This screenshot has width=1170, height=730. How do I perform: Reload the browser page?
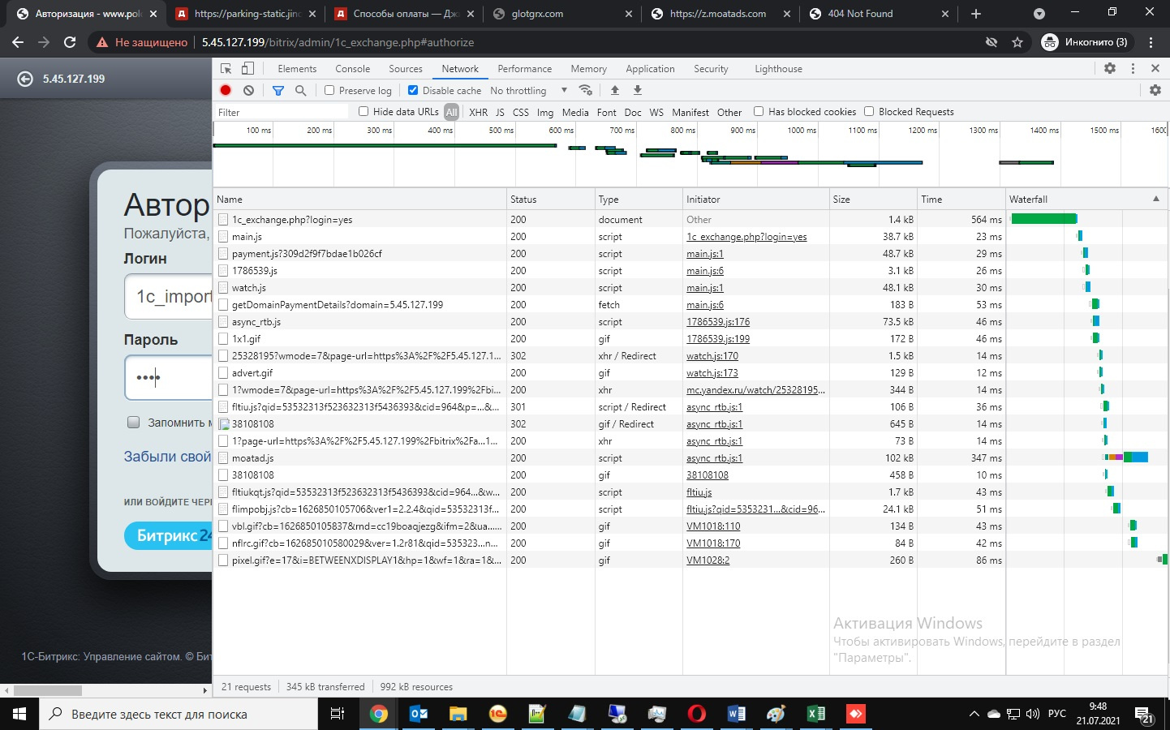click(70, 42)
